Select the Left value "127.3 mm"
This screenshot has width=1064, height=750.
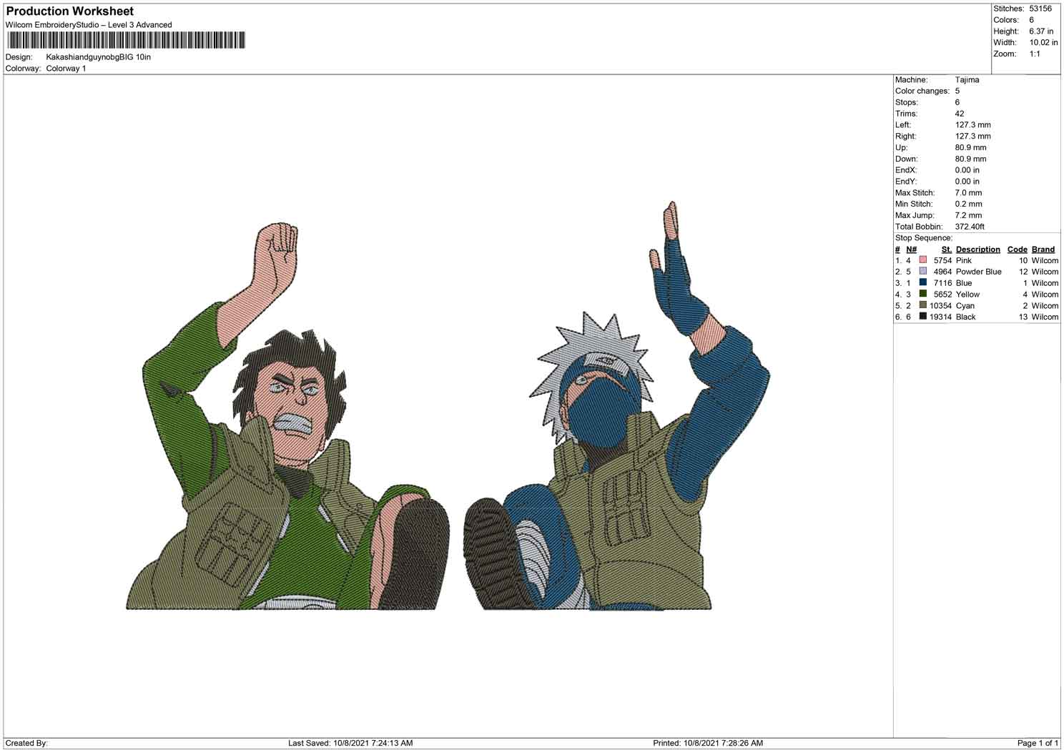coord(972,125)
